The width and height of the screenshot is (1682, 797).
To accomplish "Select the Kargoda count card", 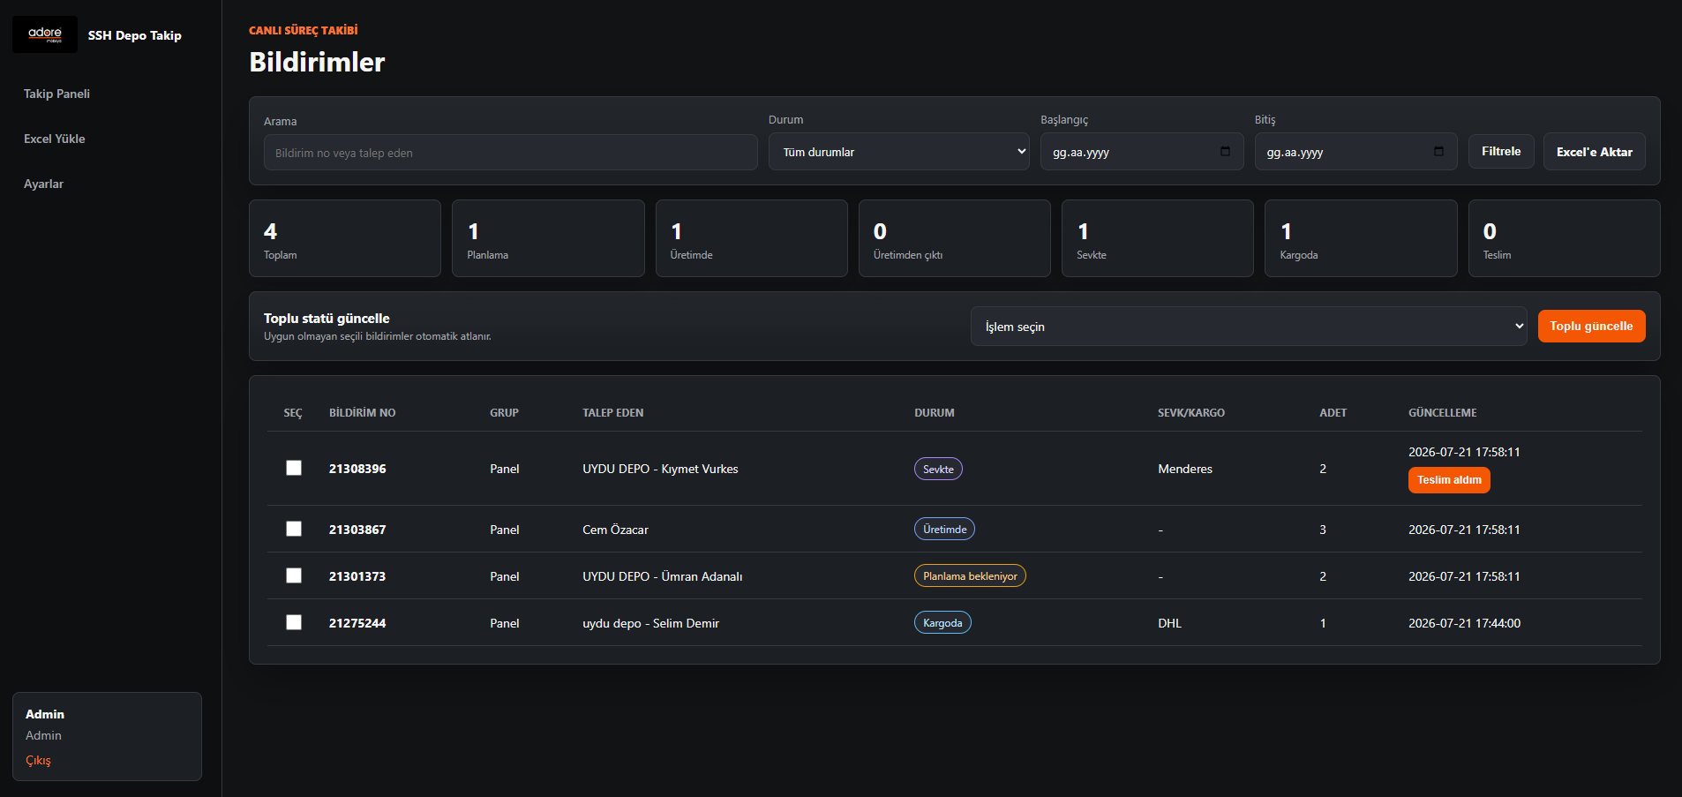I will (x=1361, y=238).
